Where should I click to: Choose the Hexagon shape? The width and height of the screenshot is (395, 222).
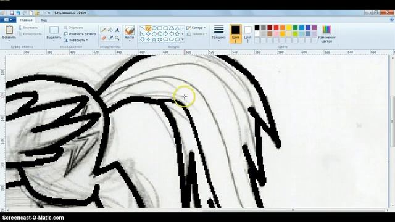(160, 34)
